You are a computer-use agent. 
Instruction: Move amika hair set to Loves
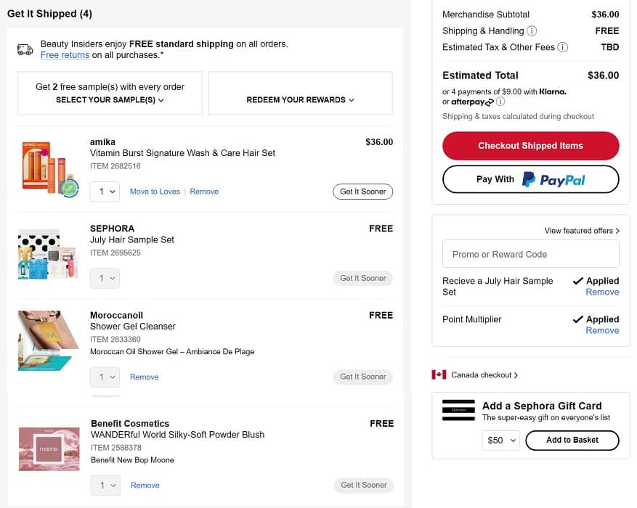pyautogui.click(x=155, y=192)
